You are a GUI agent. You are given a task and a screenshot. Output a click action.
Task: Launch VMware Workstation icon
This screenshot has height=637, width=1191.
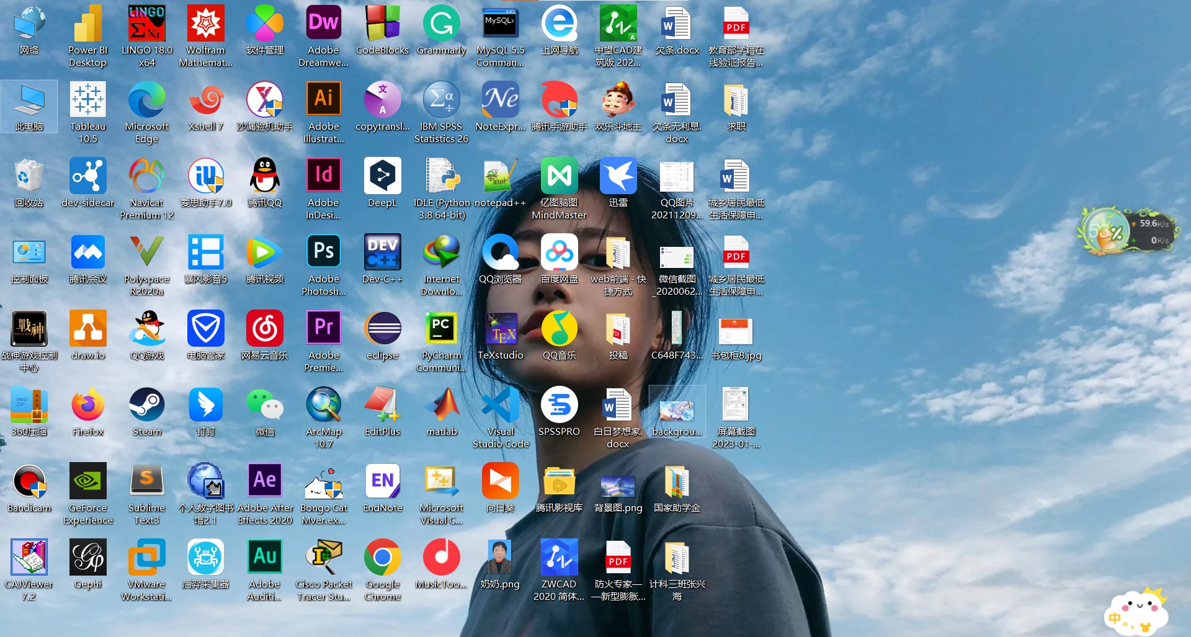(146, 558)
